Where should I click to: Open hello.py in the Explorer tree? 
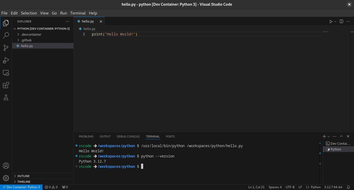(x=27, y=46)
